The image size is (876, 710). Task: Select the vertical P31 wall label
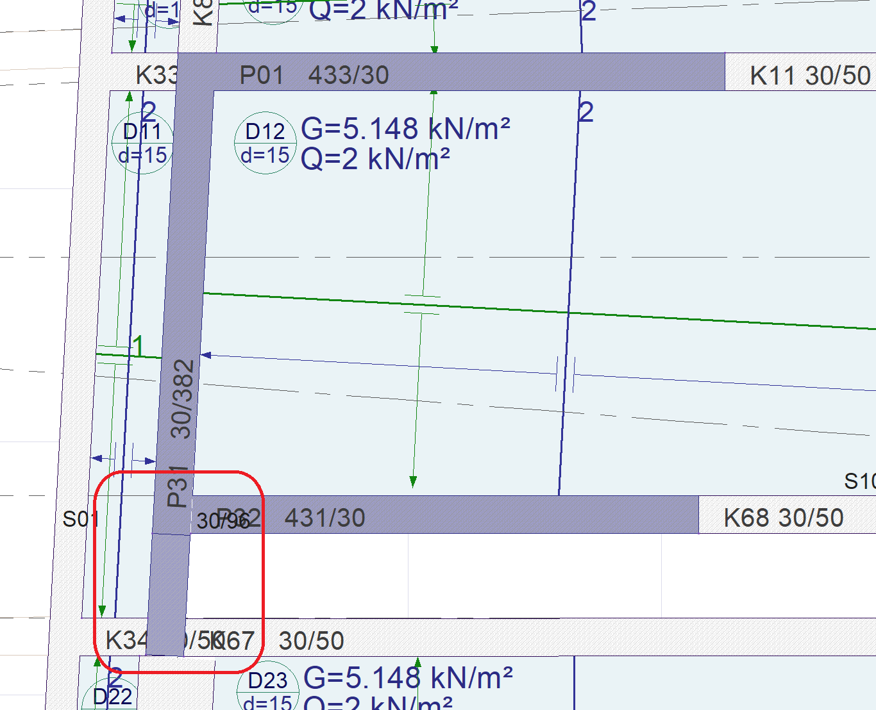pyautogui.click(x=178, y=487)
